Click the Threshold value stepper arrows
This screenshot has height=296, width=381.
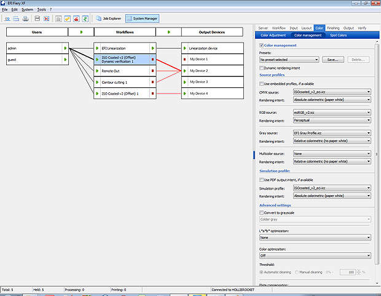[358, 272]
